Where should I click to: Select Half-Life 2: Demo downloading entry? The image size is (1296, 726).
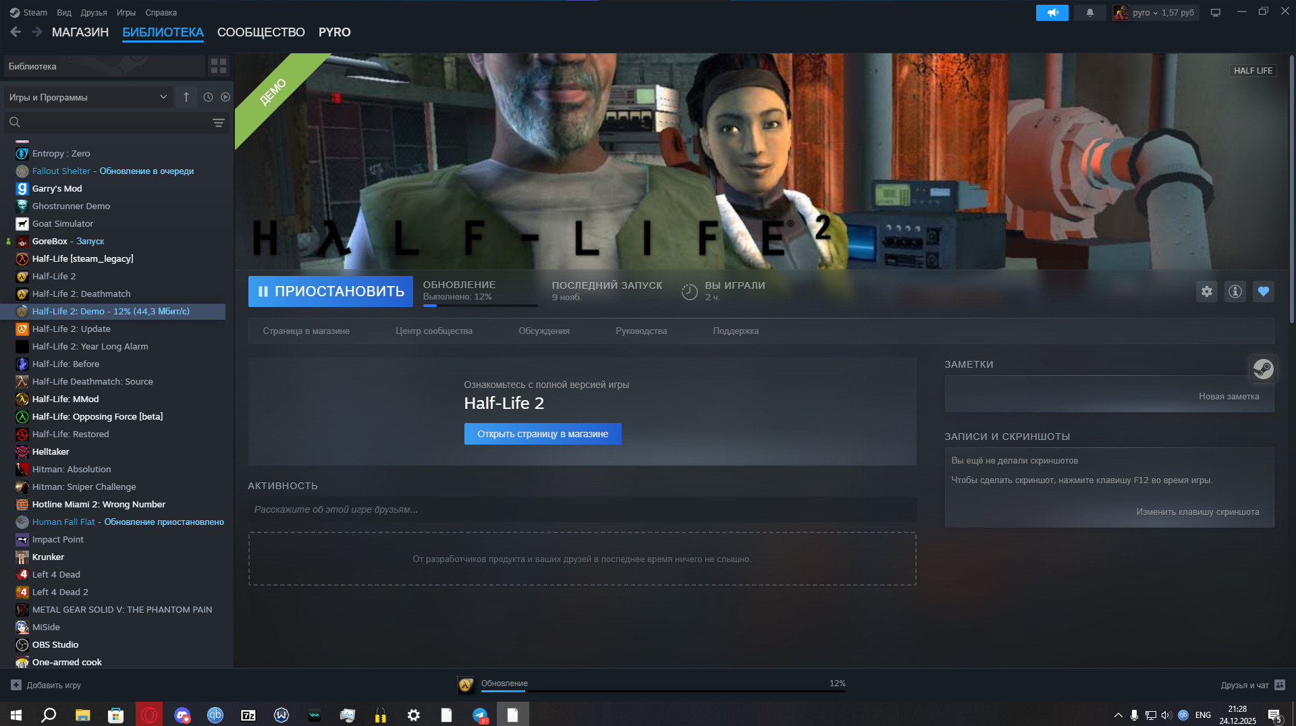point(113,312)
